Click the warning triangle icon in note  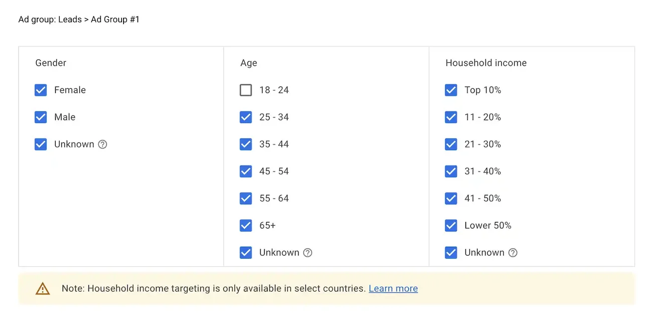point(43,289)
